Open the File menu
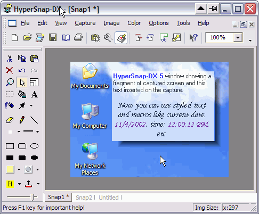 click(25, 23)
